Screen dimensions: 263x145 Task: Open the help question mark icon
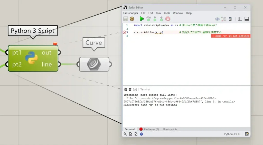coord(142,134)
